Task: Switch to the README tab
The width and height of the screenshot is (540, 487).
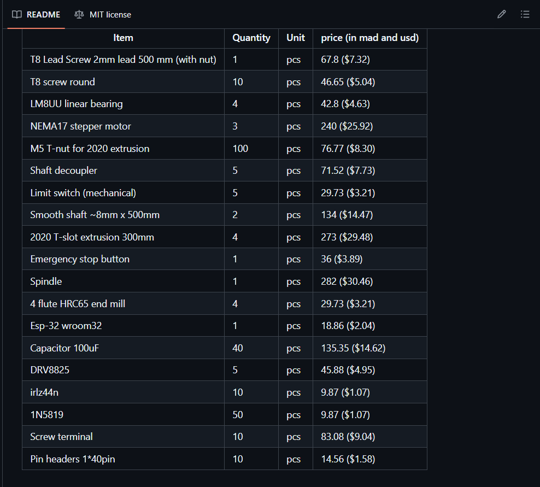Action: [x=43, y=14]
